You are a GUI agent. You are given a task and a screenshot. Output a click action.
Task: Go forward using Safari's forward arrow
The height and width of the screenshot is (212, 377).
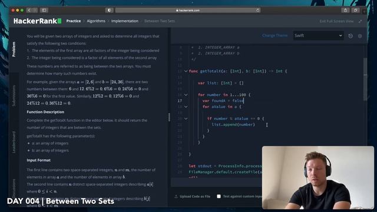[35, 11]
